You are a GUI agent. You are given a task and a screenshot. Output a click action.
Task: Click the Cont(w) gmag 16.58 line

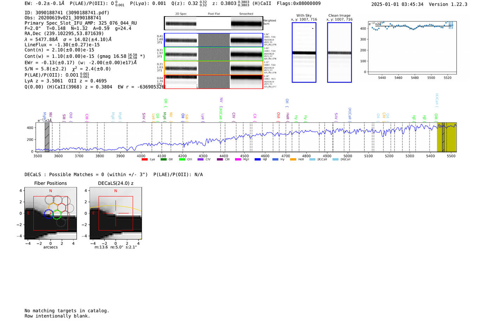click(x=85, y=56)
